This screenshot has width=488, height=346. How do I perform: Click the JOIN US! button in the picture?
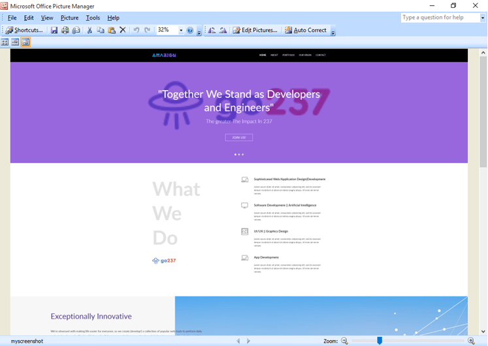click(x=239, y=137)
